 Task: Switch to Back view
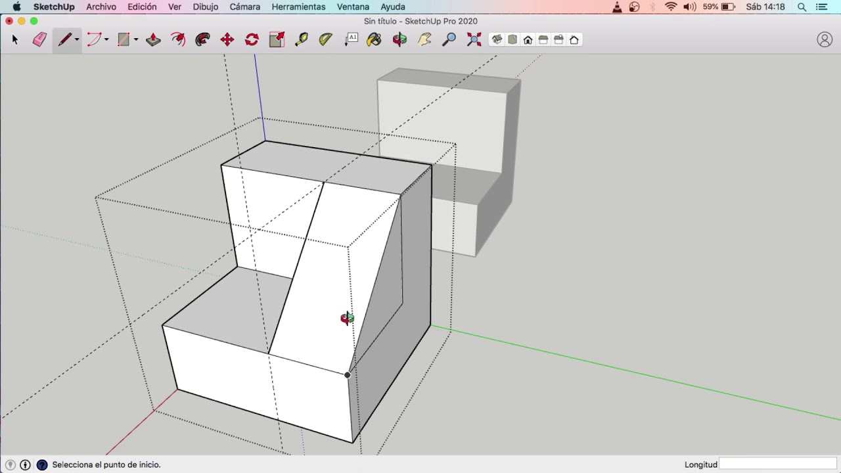pos(558,40)
